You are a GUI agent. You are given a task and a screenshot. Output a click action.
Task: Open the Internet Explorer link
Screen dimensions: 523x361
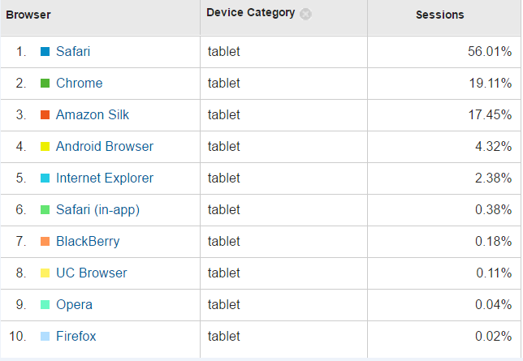105,178
